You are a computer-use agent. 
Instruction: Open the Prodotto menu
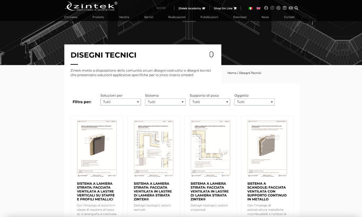pos(98,17)
